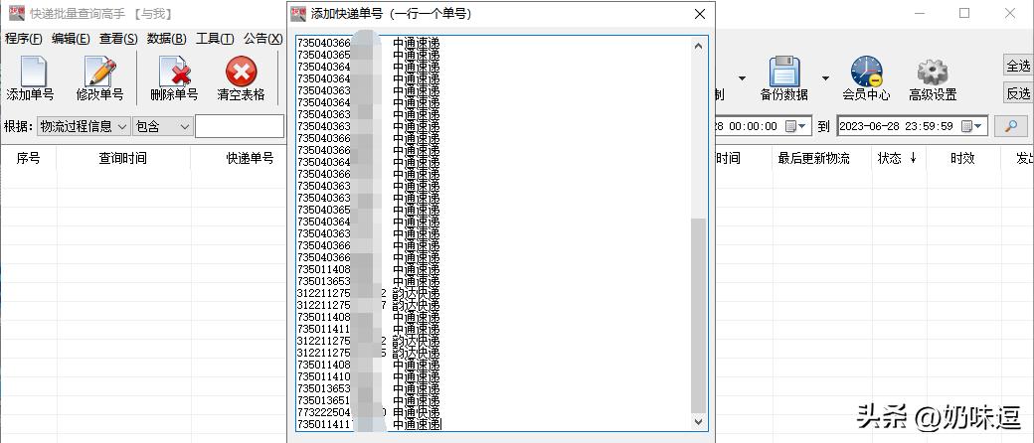Close the 添加快递单号 dialog

(700, 14)
